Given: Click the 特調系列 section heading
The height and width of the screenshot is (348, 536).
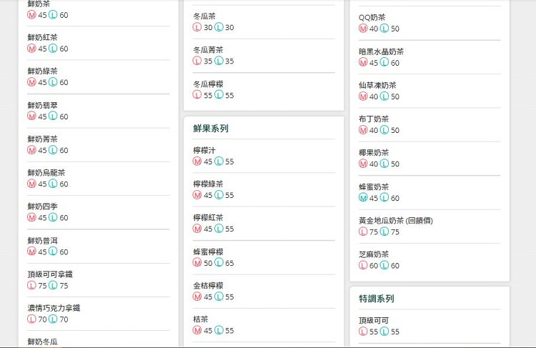Looking at the screenshot, I should tap(377, 299).
